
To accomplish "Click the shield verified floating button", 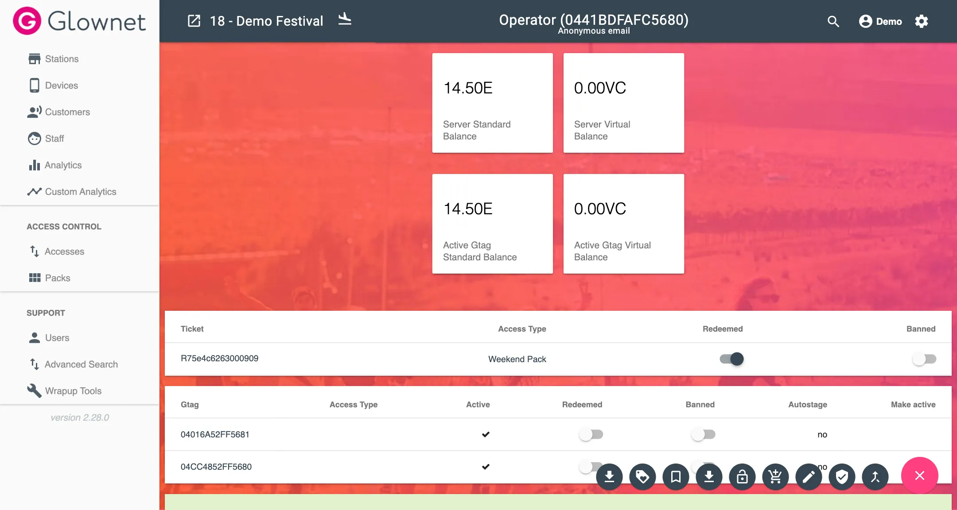I will [842, 477].
